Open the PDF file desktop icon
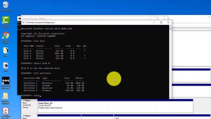211x119 pixels. click(6, 113)
